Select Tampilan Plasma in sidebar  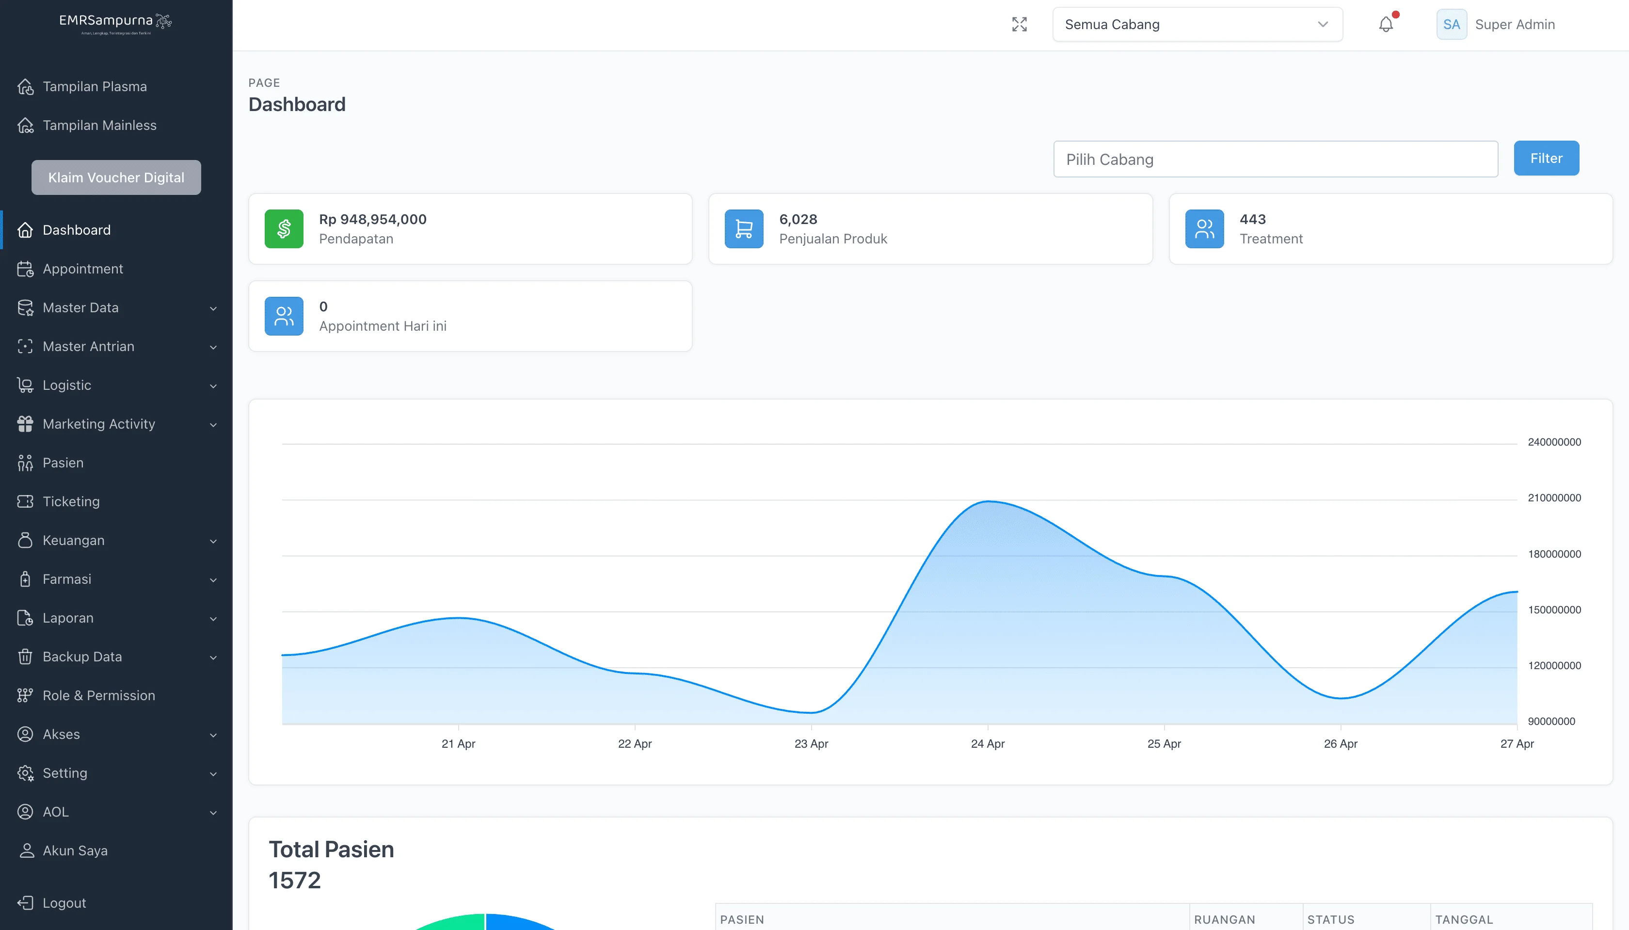click(x=95, y=86)
